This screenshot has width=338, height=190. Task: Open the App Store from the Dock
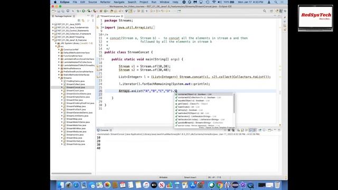coord(192,185)
